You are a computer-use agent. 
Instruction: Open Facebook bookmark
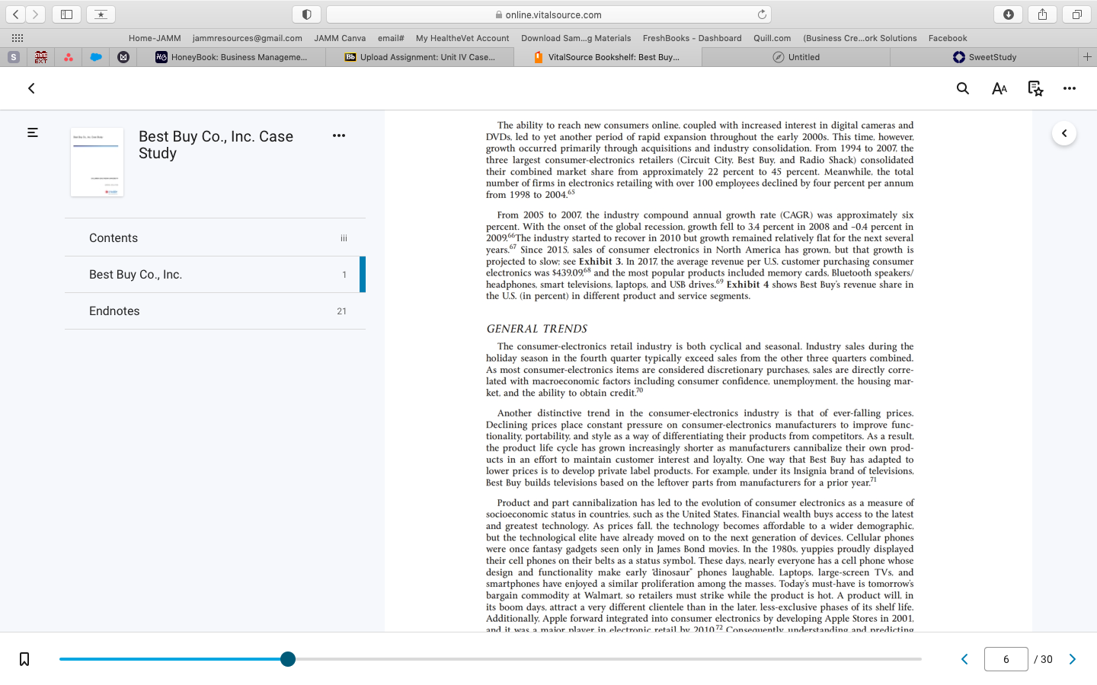[x=948, y=38]
